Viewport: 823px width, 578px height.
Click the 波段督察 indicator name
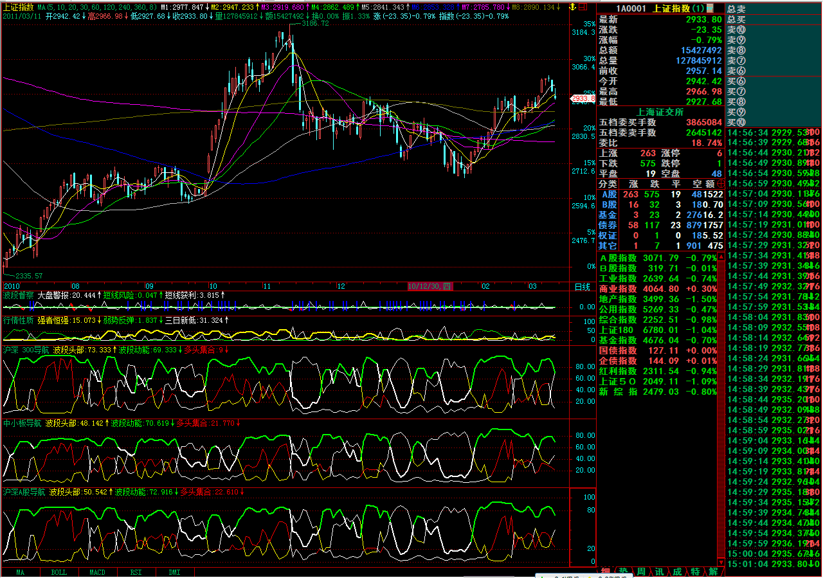pos(19,295)
